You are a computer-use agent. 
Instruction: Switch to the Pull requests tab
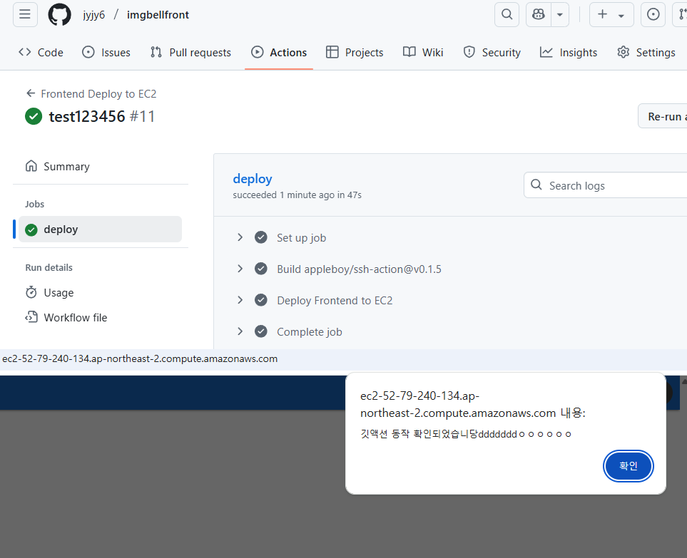point(190,52)
